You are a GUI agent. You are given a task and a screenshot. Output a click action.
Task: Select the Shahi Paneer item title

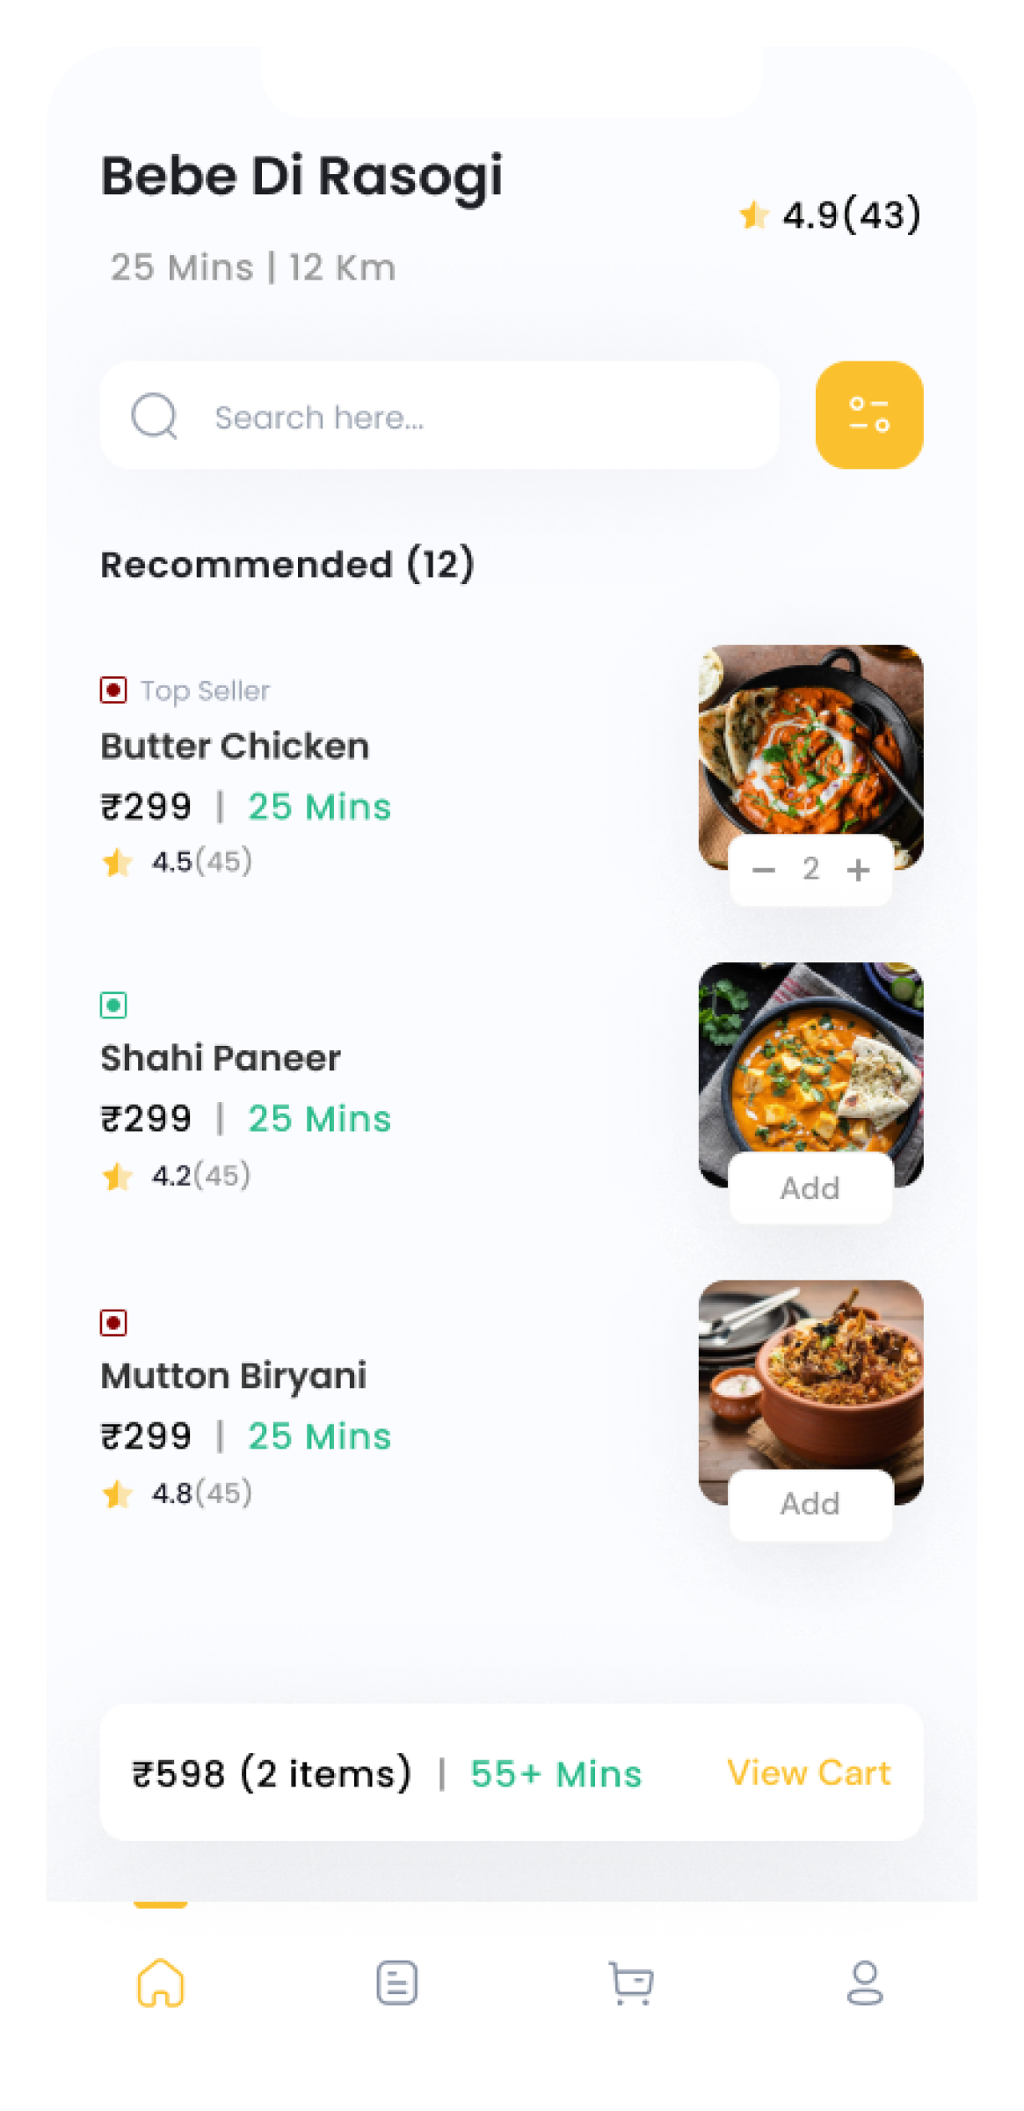click(x=221, y=1058)
